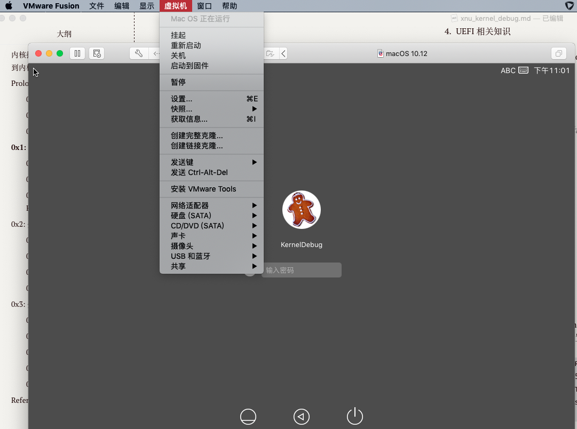Click the unity view icon in title bar
The width and height of the screenshot is (577, 429).
point(559,53)
